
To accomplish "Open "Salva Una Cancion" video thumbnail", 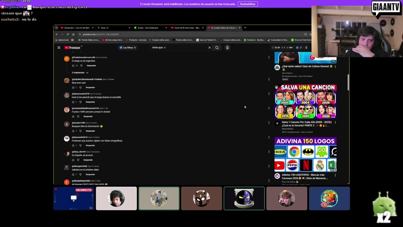I will [x=305, y=101].
